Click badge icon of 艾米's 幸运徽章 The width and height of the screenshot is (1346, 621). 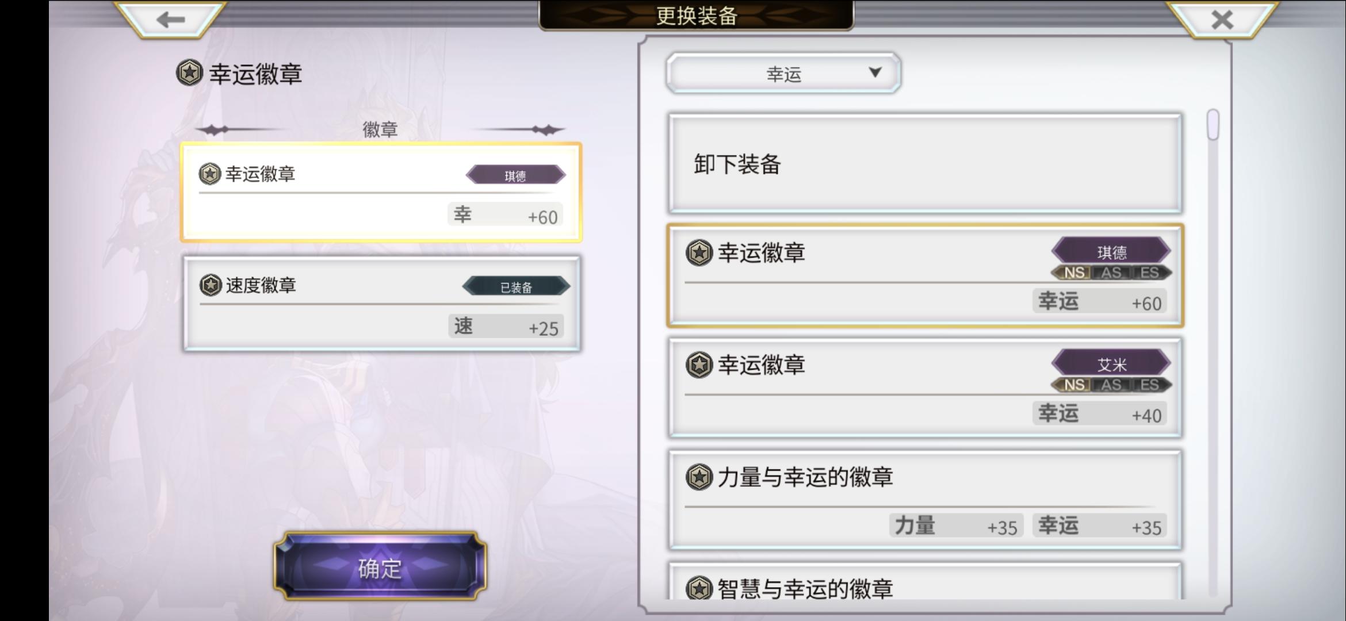[x=699, y=365]
